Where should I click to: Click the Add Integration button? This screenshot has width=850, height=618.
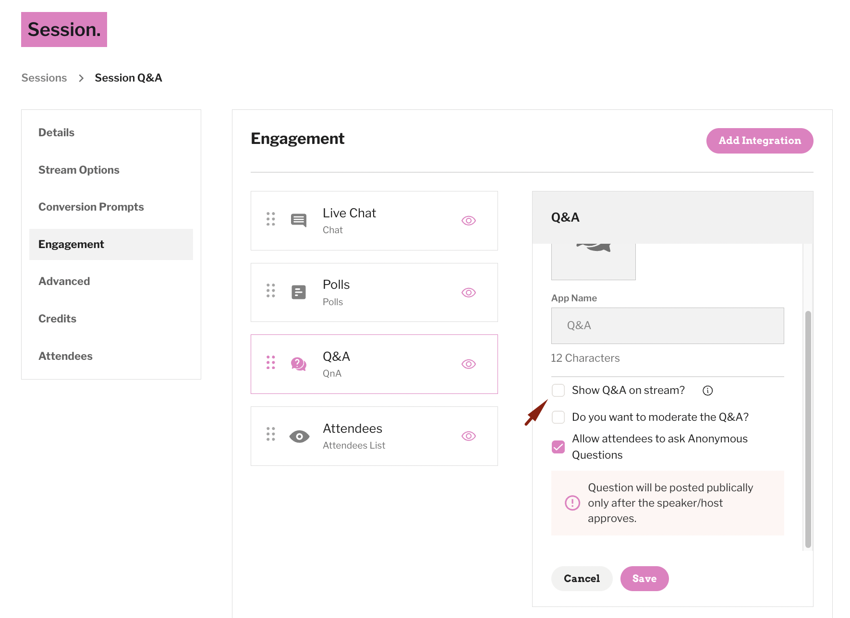click(x=760, y=141)
